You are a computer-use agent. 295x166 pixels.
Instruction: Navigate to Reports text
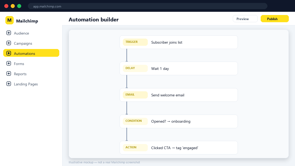click(20, 74)
